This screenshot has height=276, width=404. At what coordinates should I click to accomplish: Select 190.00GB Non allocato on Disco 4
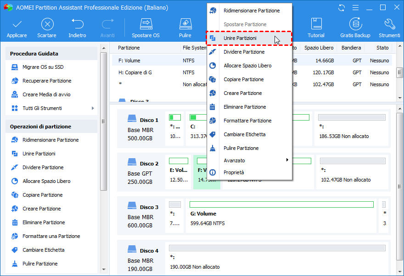277,259
